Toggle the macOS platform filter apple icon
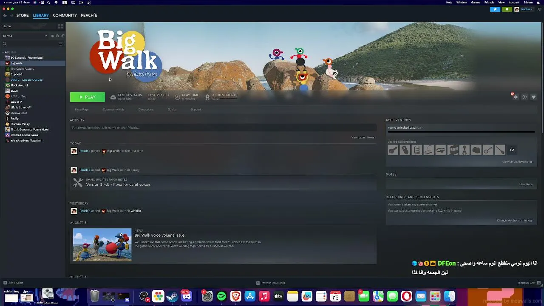Image resolution: width=544 pixels, height=306 pixels. [52, 36]
